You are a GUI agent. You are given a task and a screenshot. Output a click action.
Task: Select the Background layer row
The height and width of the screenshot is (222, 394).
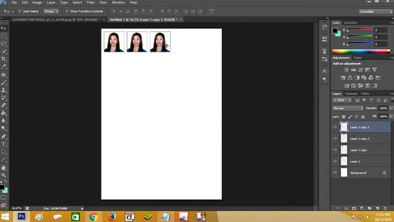pos(361,173)
